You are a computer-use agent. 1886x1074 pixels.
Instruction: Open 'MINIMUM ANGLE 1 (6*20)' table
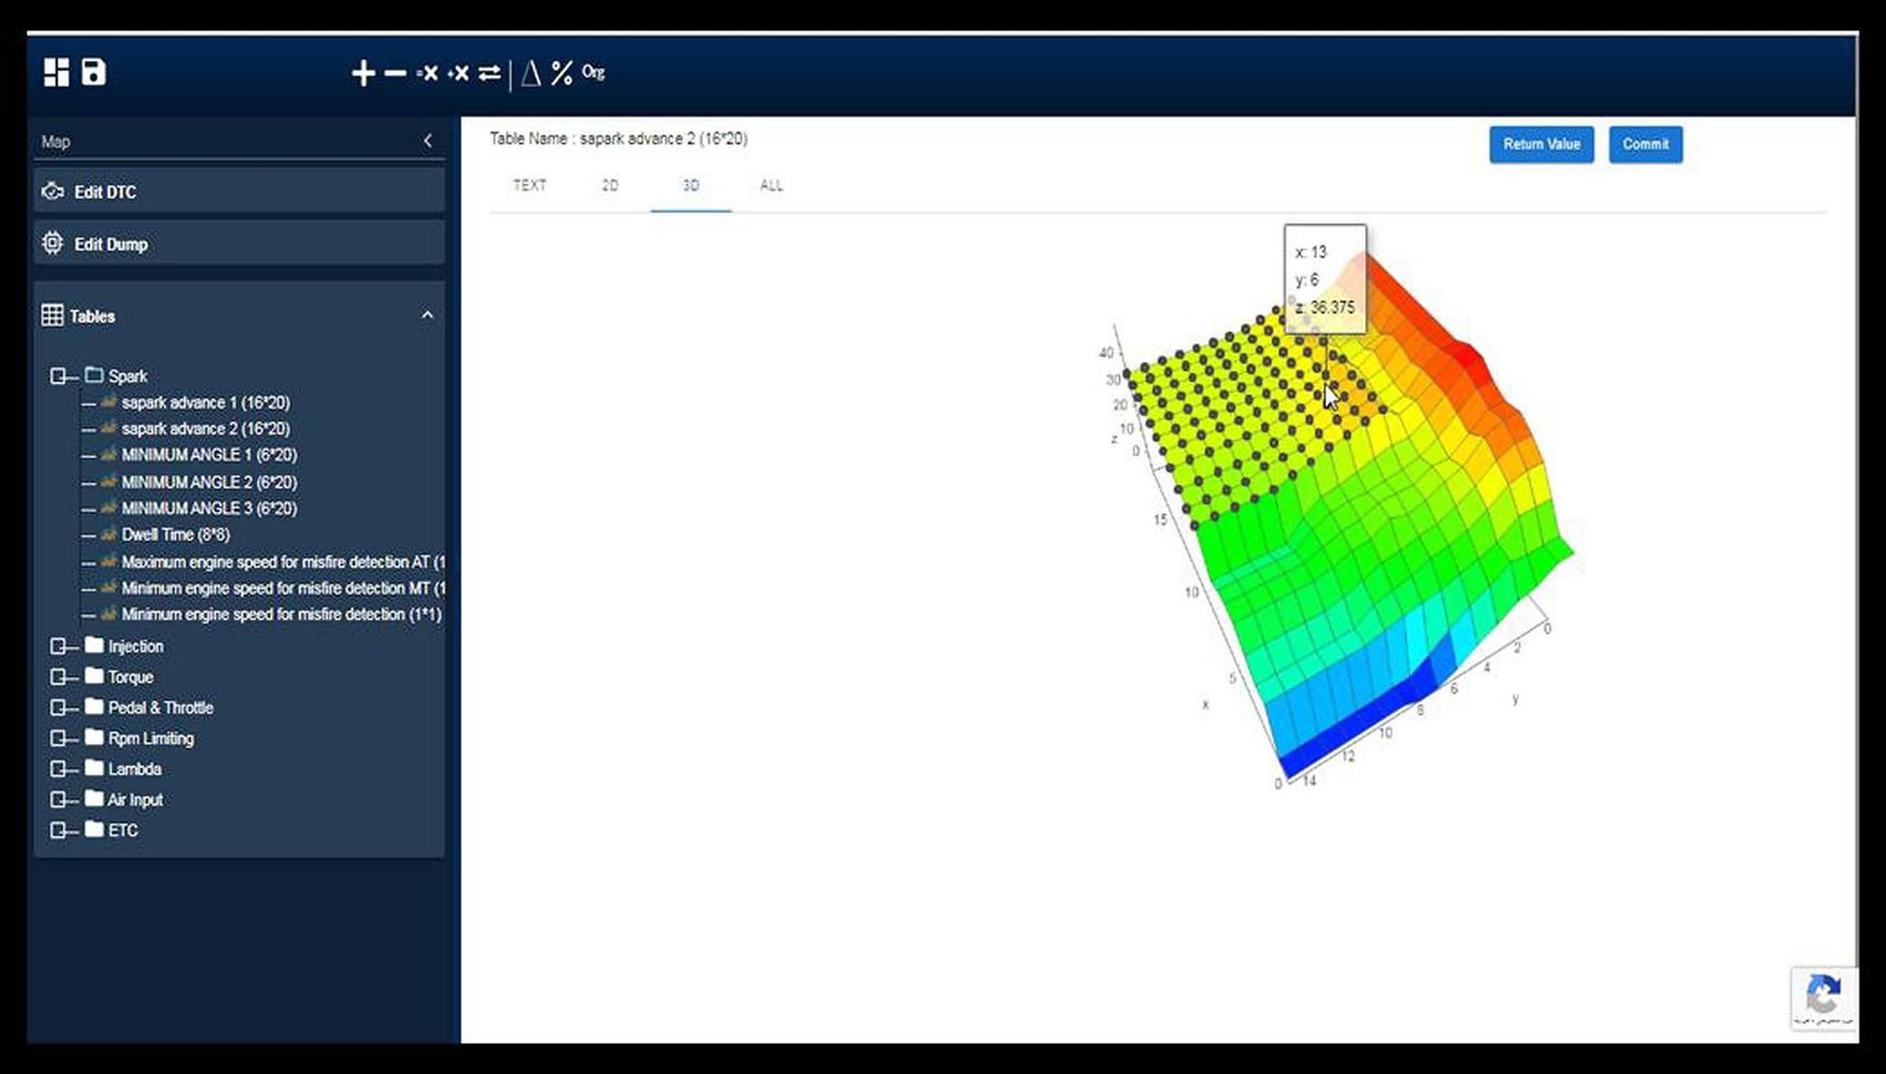tap(210, 455)
